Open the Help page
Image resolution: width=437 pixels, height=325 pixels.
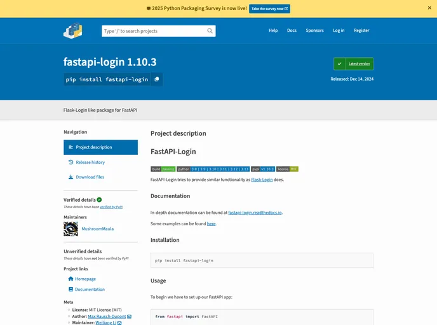tap(273, 30)
